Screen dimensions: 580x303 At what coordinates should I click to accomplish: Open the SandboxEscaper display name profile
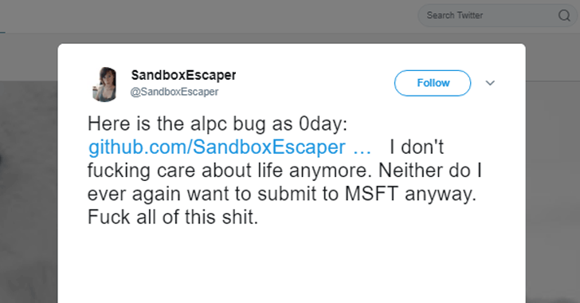183,75
